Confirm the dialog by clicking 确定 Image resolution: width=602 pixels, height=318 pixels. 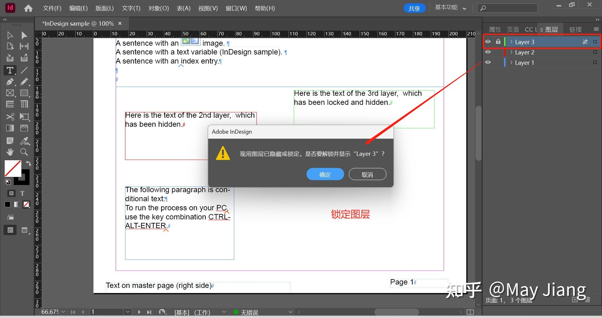(325, 174)
